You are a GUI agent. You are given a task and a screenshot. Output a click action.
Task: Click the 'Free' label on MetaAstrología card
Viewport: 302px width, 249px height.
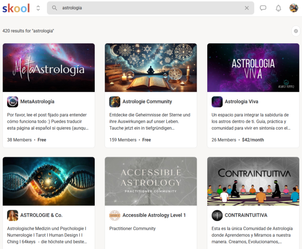[x=42, y=140]
